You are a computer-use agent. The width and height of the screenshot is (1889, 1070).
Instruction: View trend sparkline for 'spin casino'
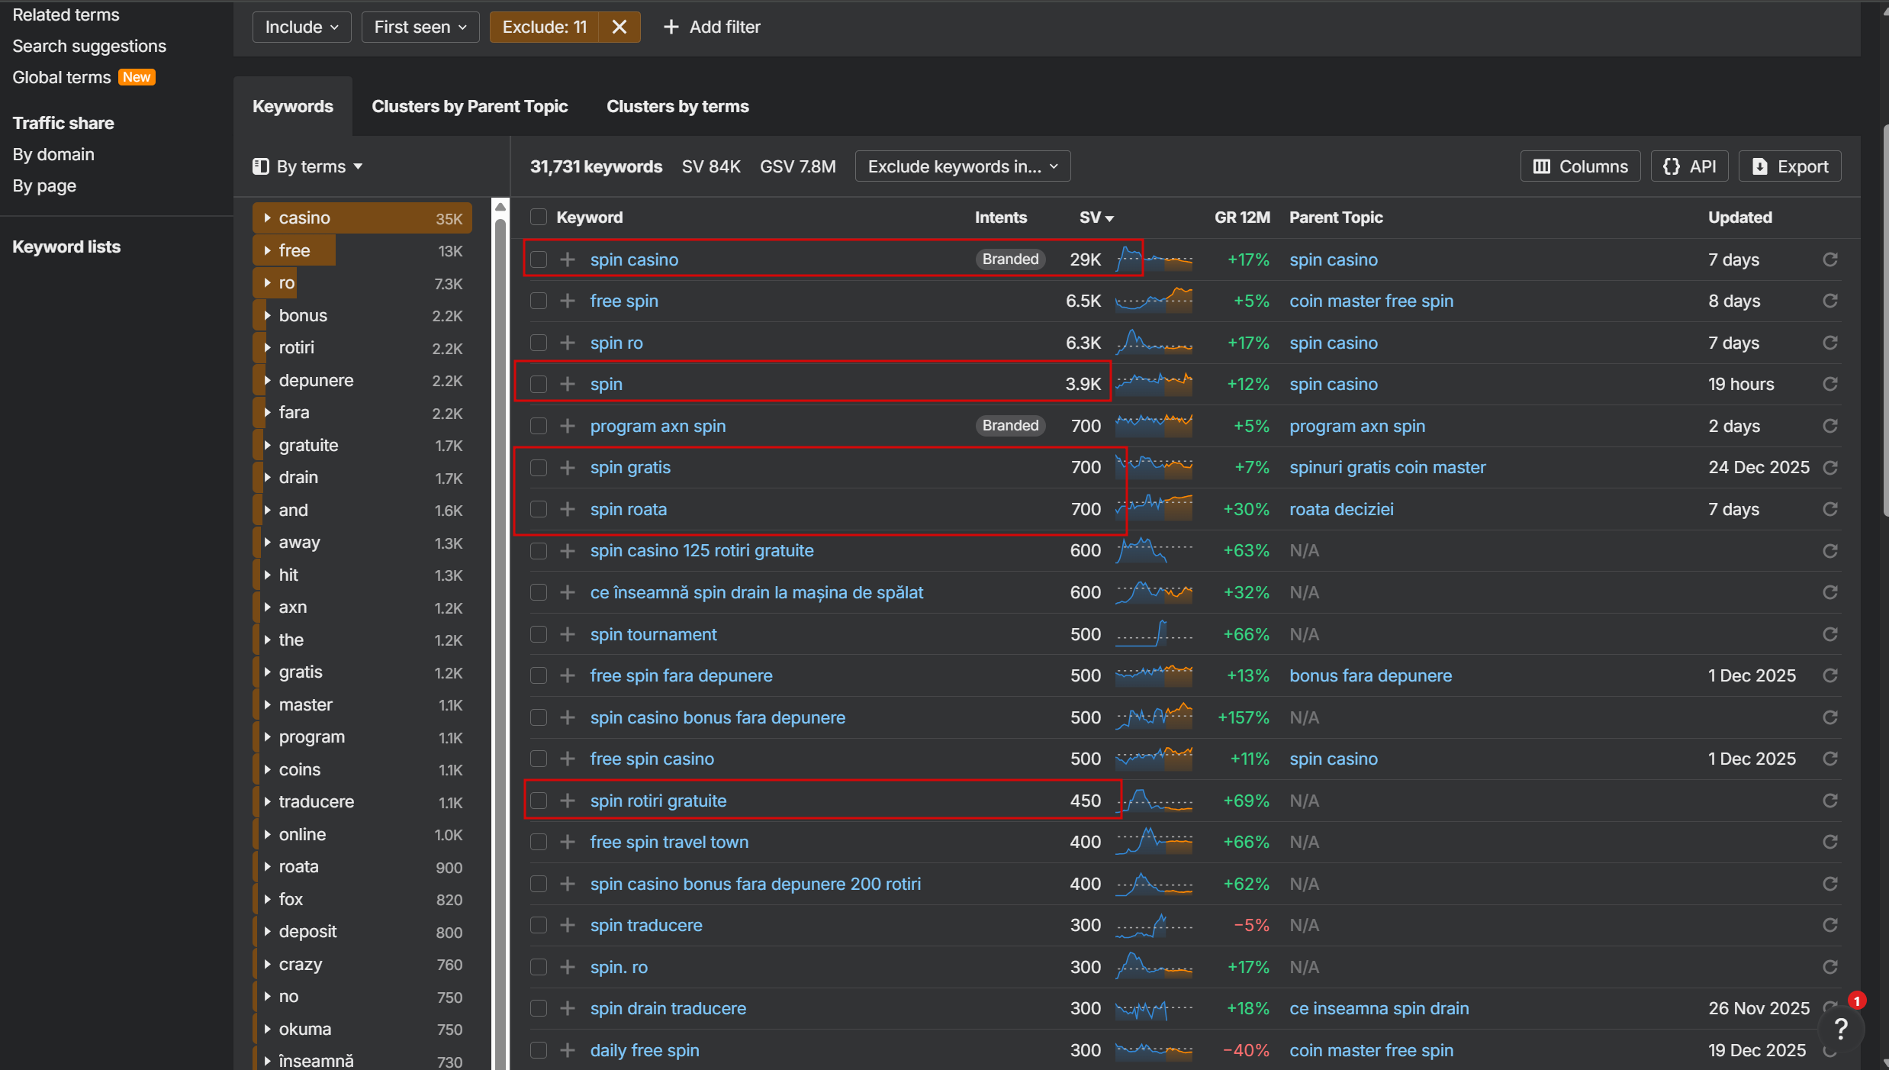pyautogui.click(x=1154, y=259)
